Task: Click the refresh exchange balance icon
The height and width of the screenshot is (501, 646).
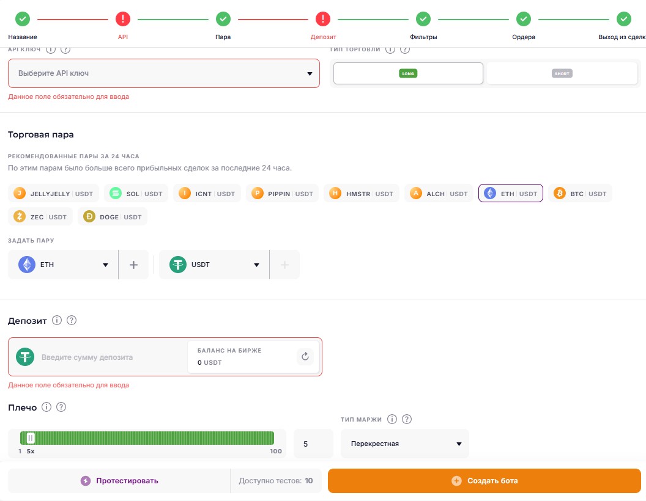Action: 305,356
